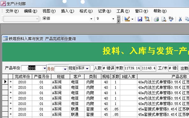189x118 pixels.
Task: Expand the View mode button arrow
Action: [132, 19]
